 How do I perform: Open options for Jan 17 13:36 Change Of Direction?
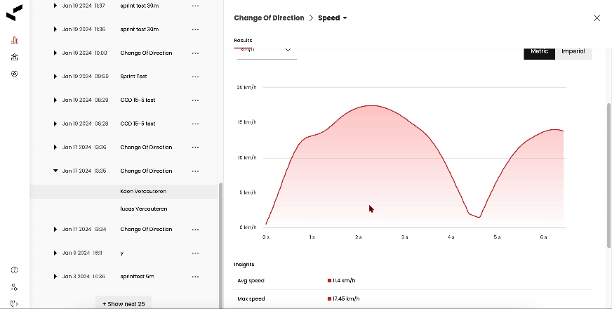point(195,147)
